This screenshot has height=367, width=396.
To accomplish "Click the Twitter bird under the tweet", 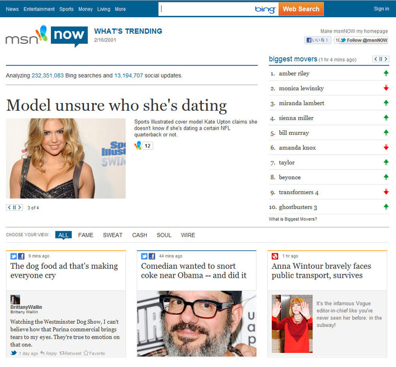I will (x=14, y=353).
